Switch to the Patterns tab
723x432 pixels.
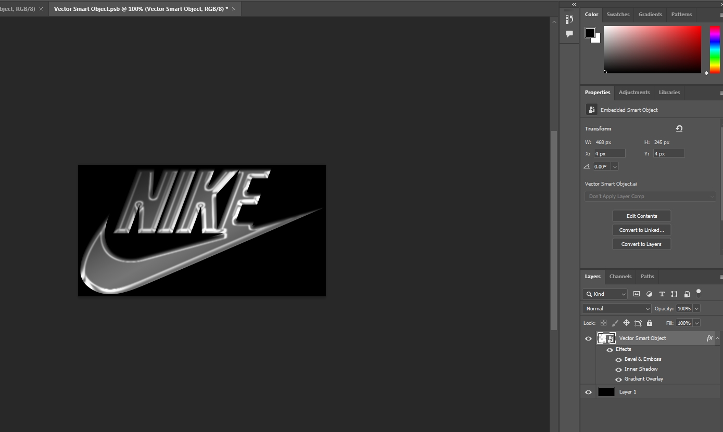(681, 15)
